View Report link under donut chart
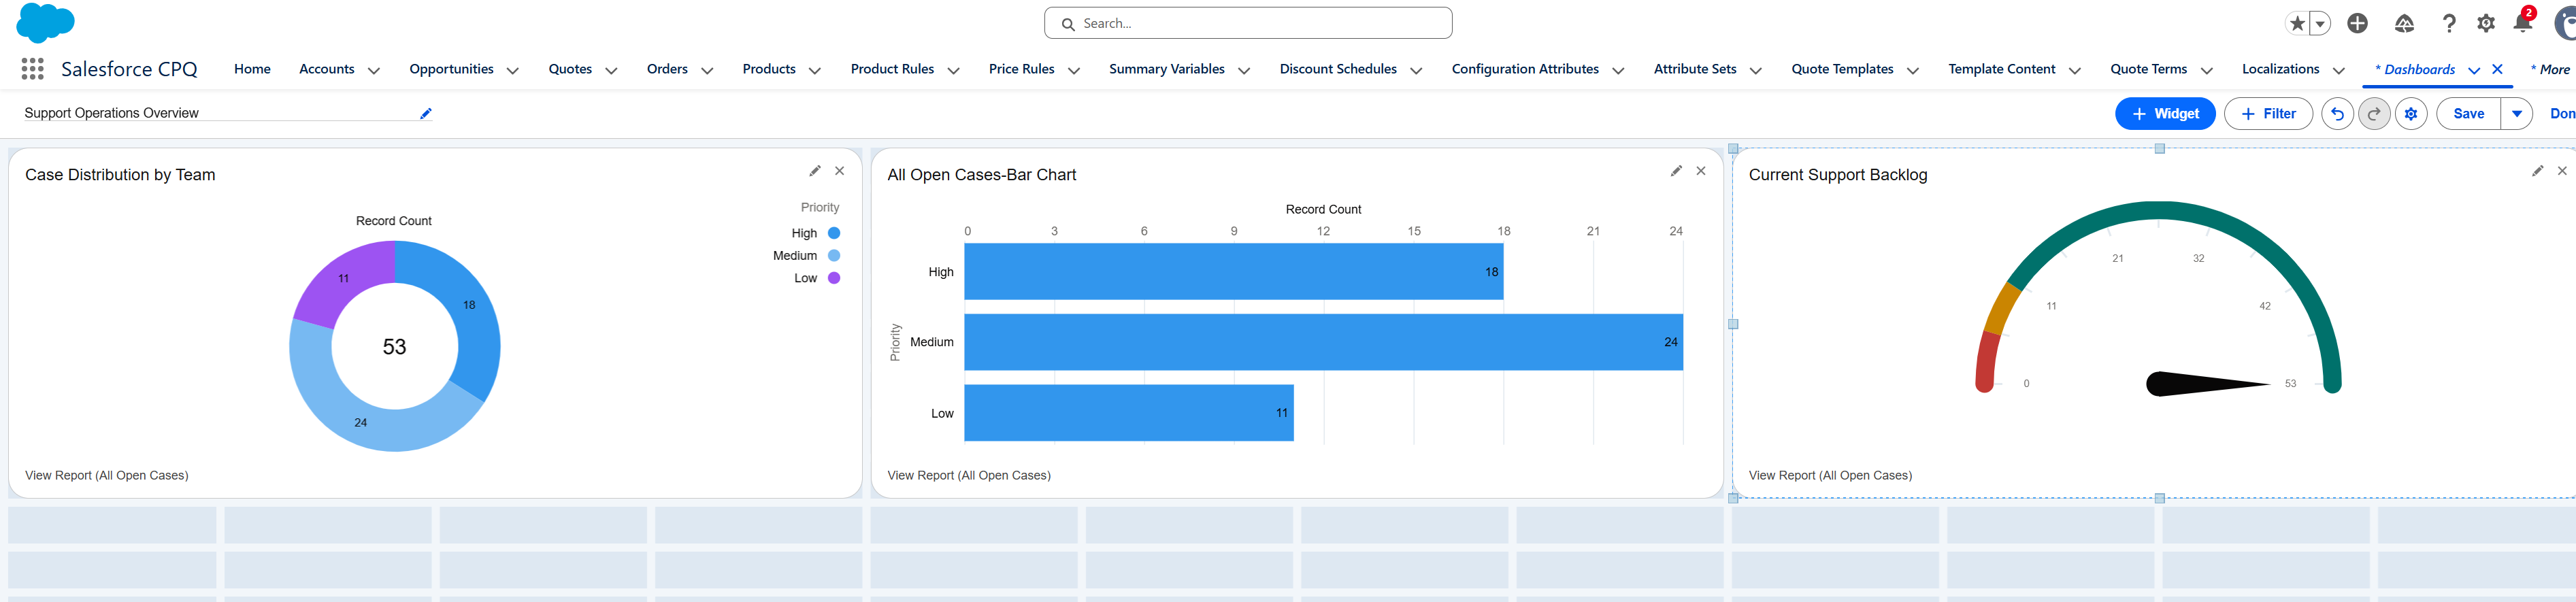Screen dimensions: 2576x602 click(107, 475)
